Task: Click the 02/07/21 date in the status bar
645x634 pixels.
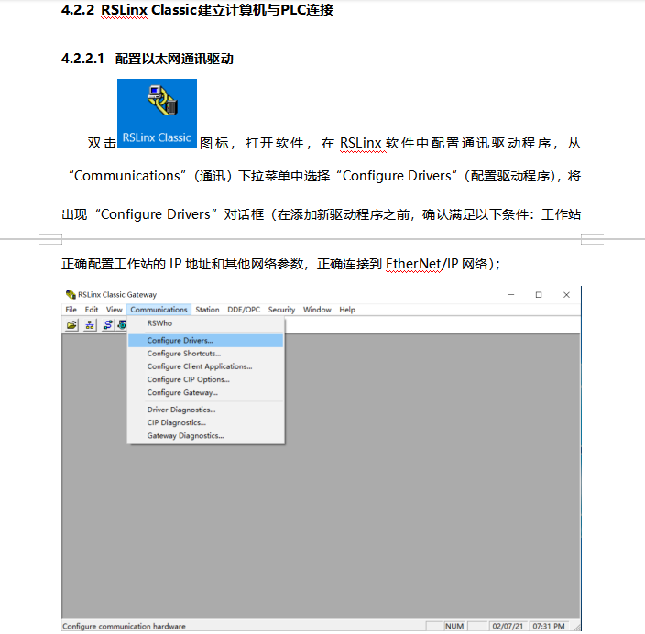Action: 508,626
